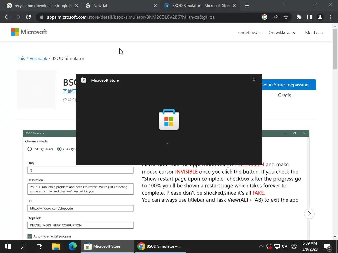The height and width of the screenshot is (253, 338).
Task: Toggle Auto-incremental progress checkbox
Action: 30,236
